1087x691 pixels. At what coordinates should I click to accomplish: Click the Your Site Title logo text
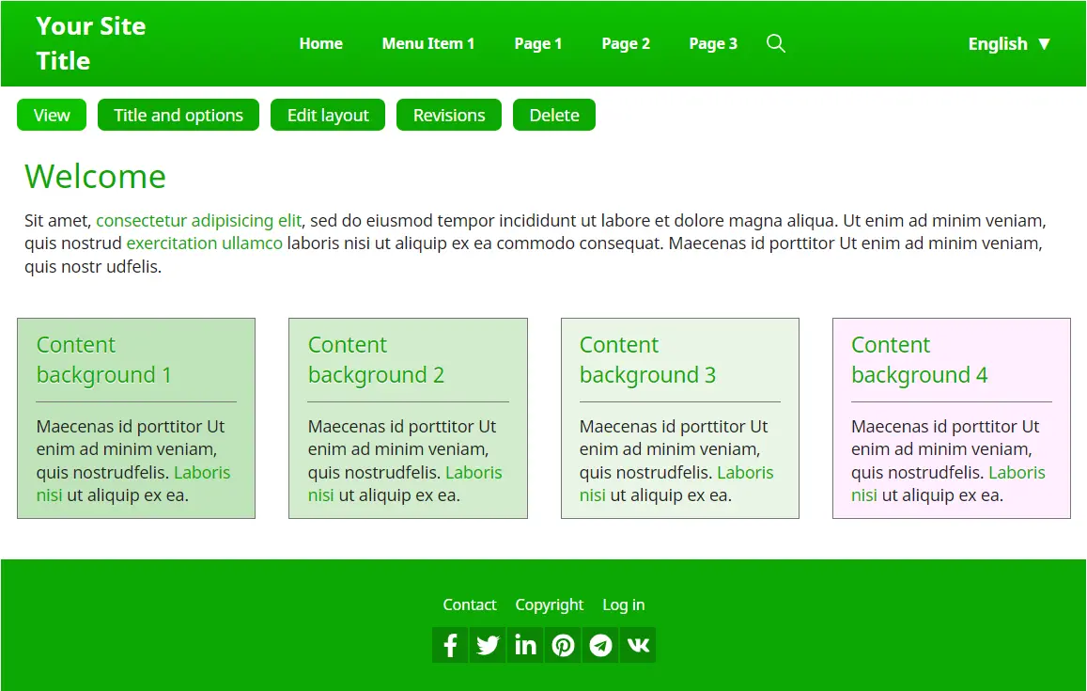pos(91,43)
